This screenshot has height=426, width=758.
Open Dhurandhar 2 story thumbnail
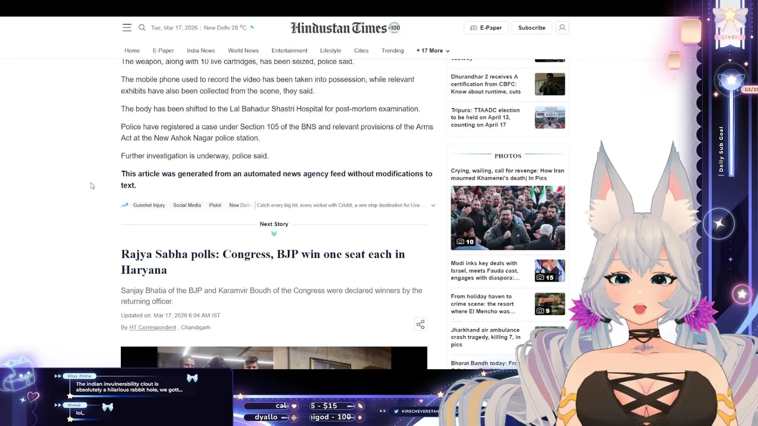[x=550, y=84]
